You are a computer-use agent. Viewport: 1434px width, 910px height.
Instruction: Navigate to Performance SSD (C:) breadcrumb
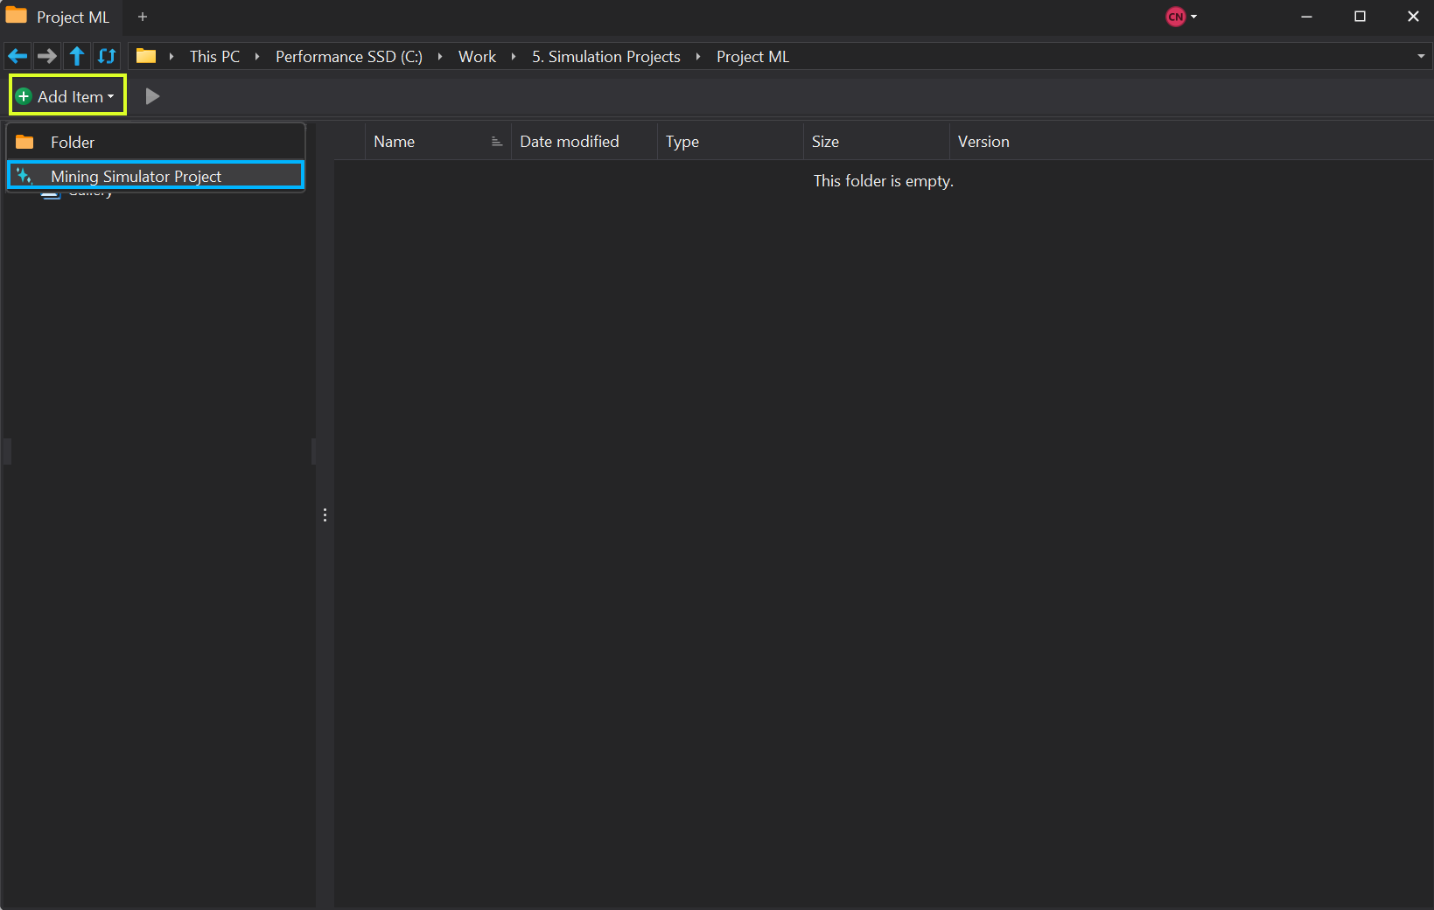point(349,57)
